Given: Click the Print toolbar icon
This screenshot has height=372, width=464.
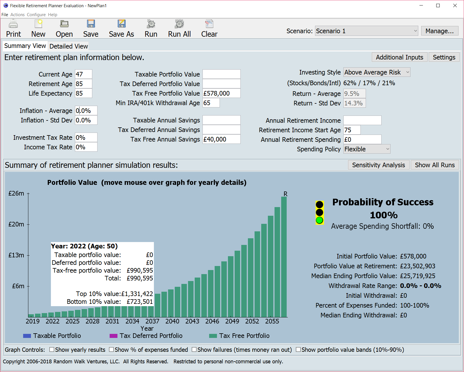Looking at the screenshot, I should 13,24.
